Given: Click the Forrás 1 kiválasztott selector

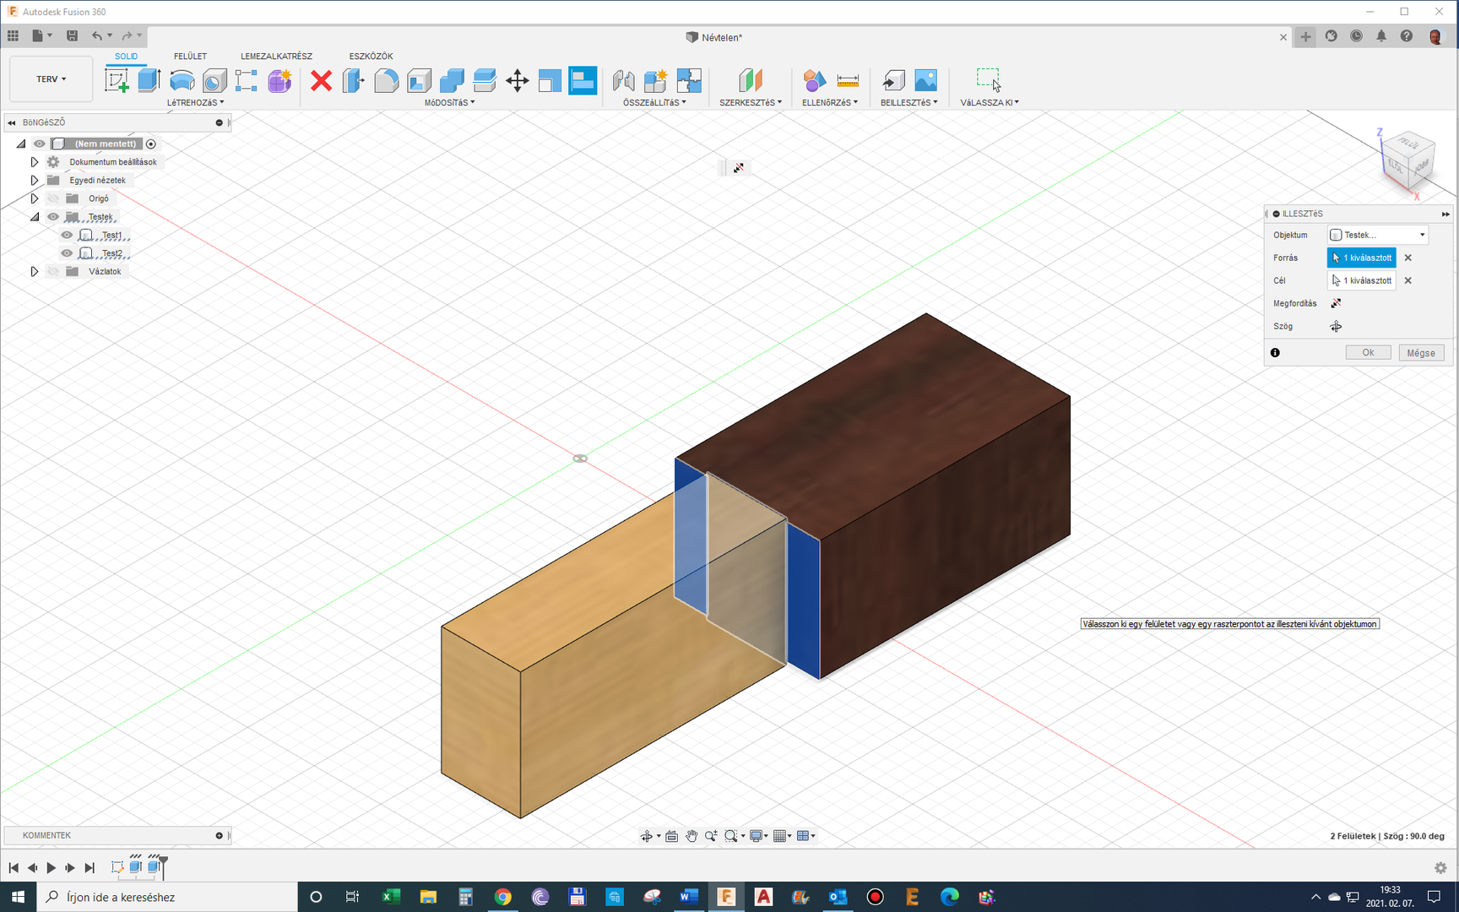Looking at the screenshot, I should tap(1361, 258).
